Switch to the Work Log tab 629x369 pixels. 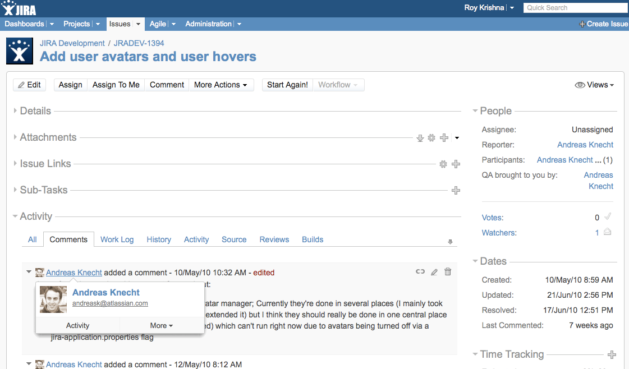[x=117, y=239]
